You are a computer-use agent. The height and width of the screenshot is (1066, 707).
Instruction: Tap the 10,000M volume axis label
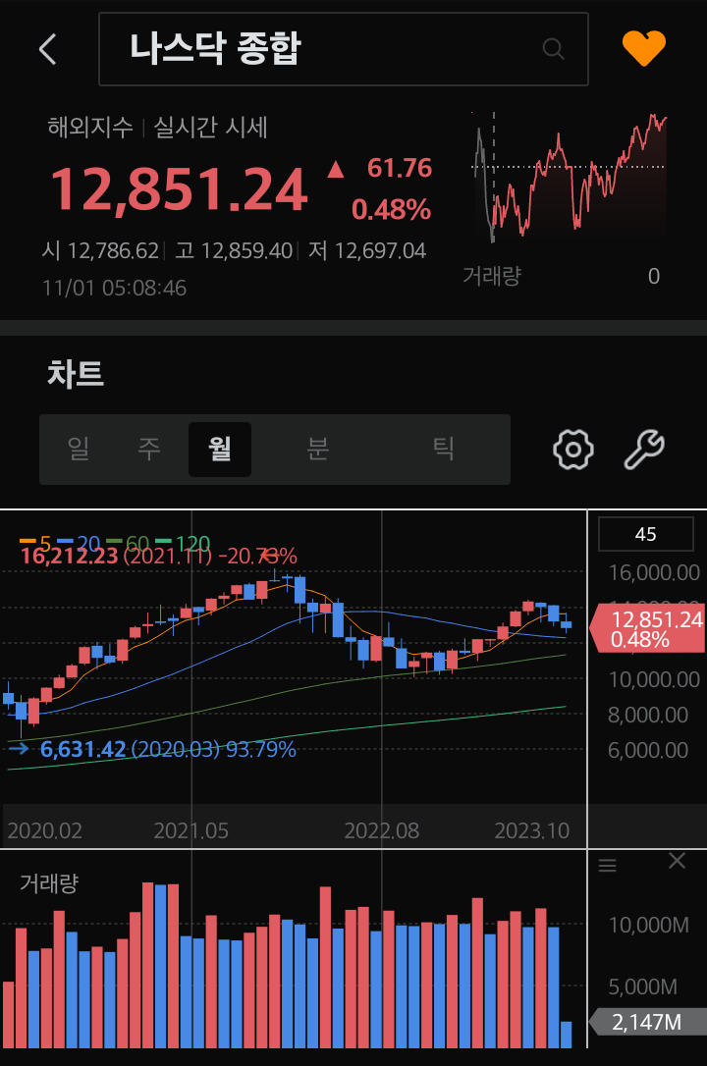648,926
